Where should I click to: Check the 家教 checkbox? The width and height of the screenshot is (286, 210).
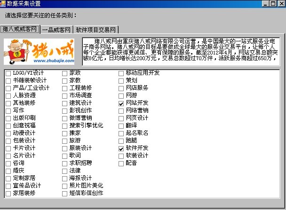(x=64, y=81)
